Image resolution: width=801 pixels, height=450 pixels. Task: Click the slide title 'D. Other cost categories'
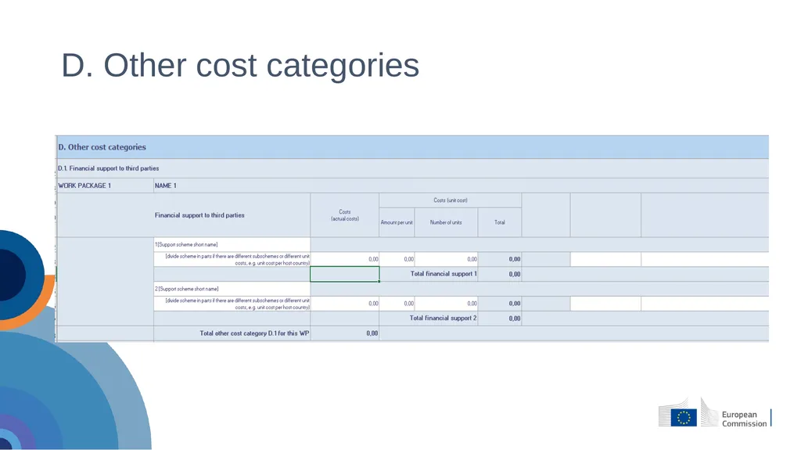click(240, 66)
